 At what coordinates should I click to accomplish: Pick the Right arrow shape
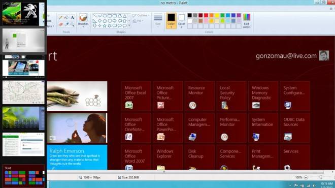click(x=115, y=21)
